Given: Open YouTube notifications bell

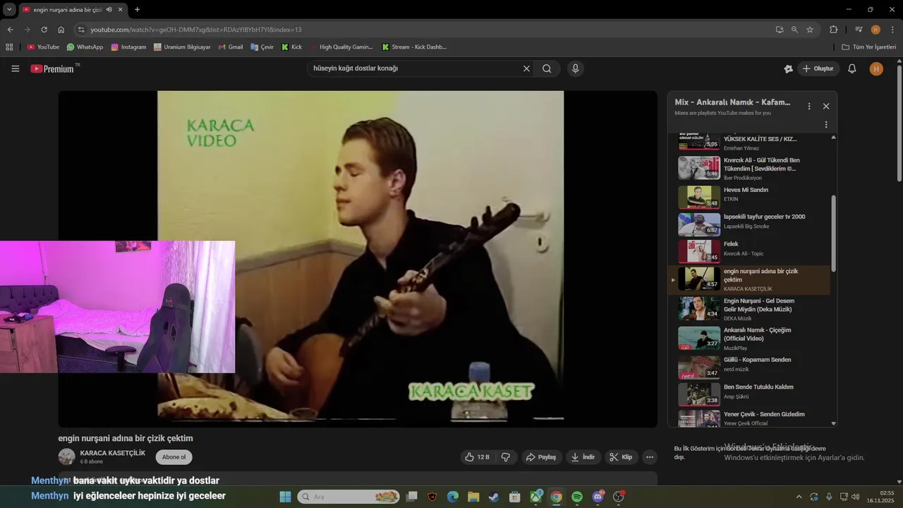Looking at the screenshot, I should point(852,68).
